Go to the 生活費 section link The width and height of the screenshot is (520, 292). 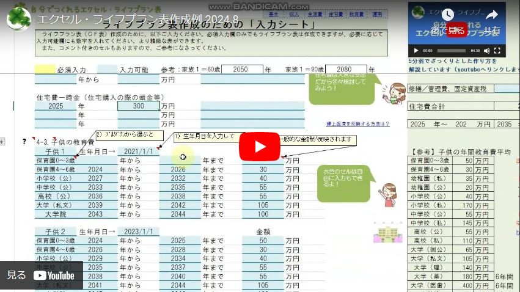click(x=315, y=14)
